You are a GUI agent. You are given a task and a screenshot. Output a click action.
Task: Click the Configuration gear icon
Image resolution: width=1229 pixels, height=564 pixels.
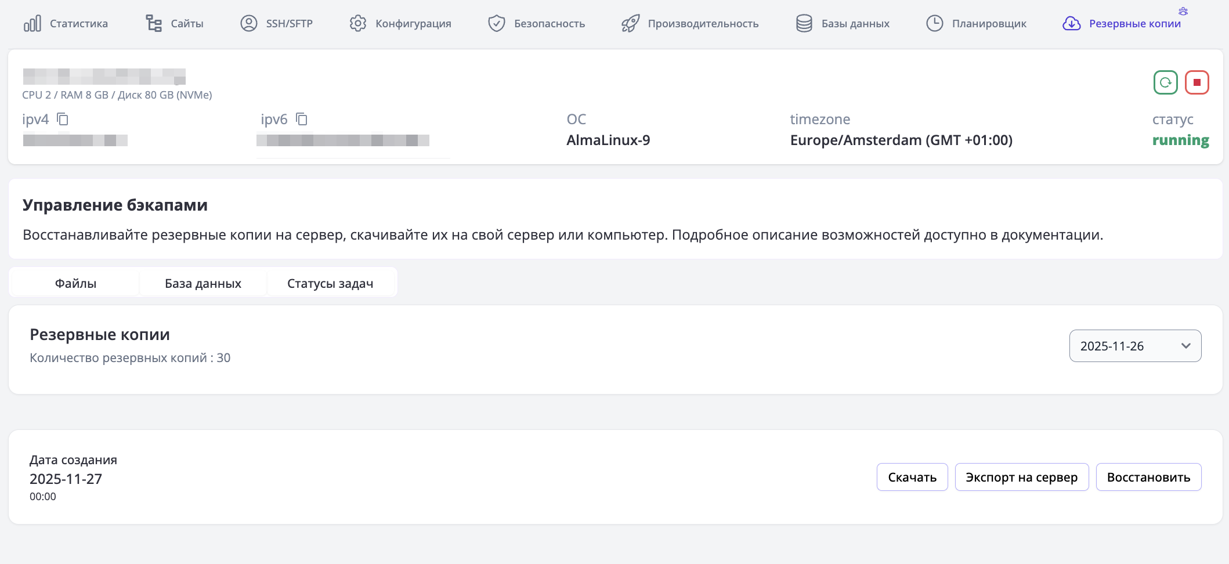coord(358,24)
